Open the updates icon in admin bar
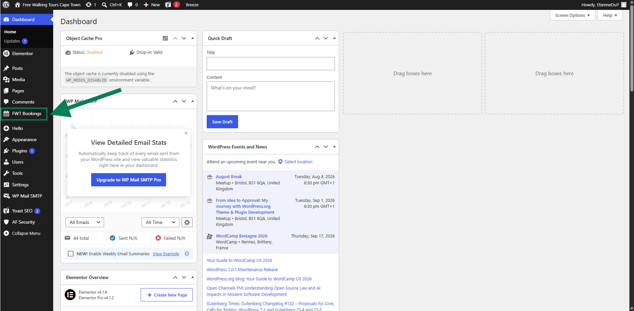This screenshot has height=311, width=634. pyautogui.click(x=91, y=5)
